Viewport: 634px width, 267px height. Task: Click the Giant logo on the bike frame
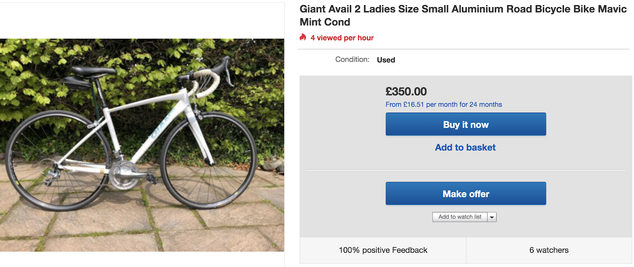(160, 127)
